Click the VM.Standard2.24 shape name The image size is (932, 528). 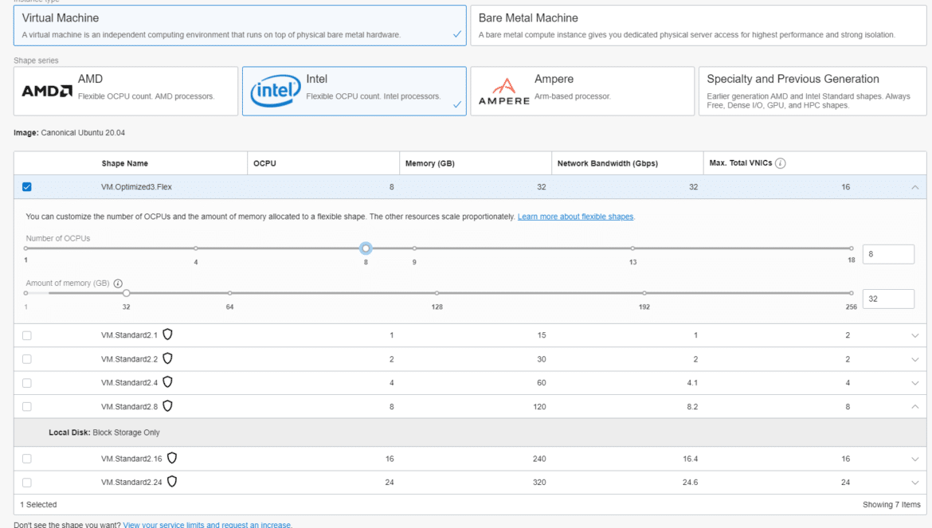(x=131, y=483)
